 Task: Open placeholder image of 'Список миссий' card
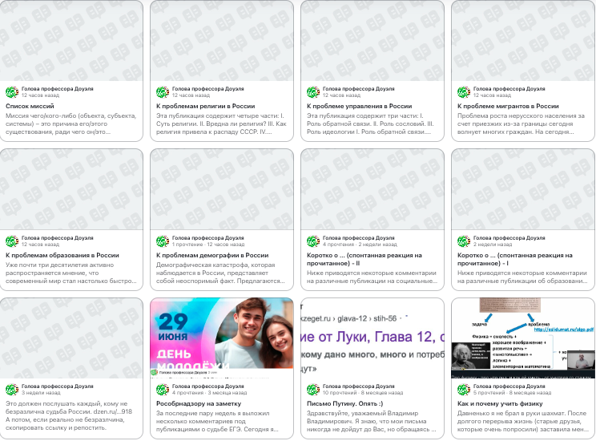(71, 41)
